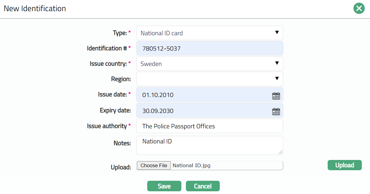Focus the Identification number field
The image size is (370, 194).
pos(209,48)
